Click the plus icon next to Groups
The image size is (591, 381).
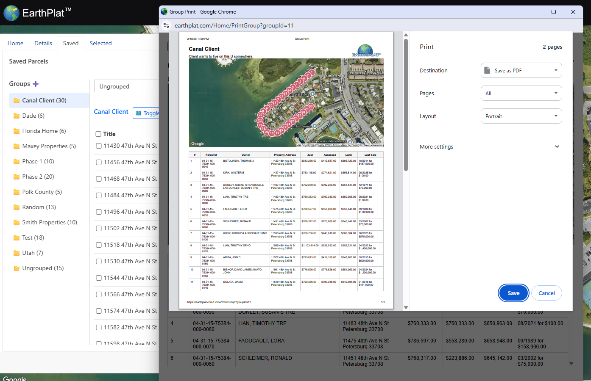click(36, 84)
